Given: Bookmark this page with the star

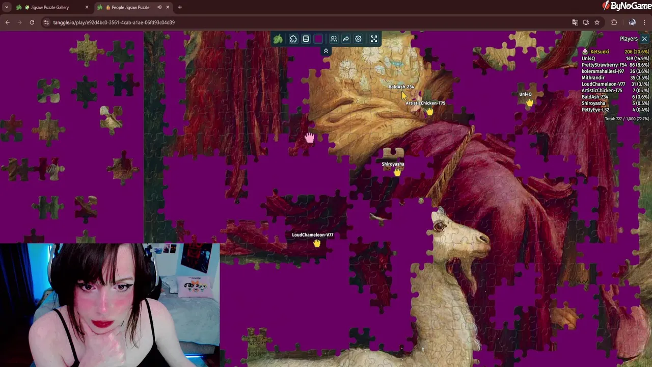Looking at the screenshot, I should [597, 22].
